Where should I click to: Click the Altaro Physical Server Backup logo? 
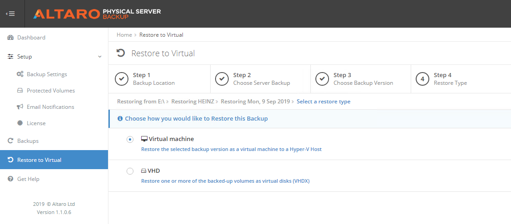coord(97,14)
